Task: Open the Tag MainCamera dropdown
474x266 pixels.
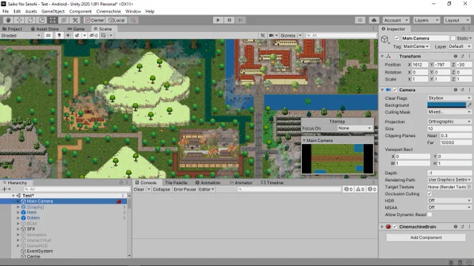Action: click(x=416, y=47)
